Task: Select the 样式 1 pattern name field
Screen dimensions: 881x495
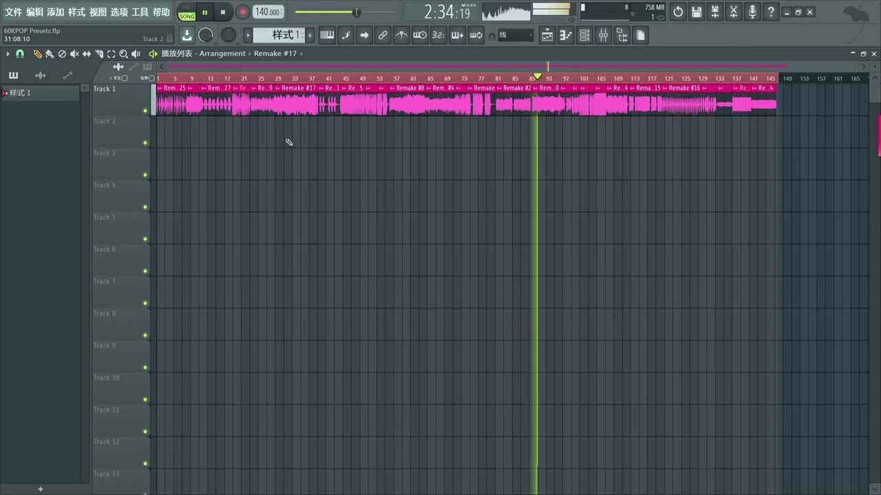Action: click(279, 35)
